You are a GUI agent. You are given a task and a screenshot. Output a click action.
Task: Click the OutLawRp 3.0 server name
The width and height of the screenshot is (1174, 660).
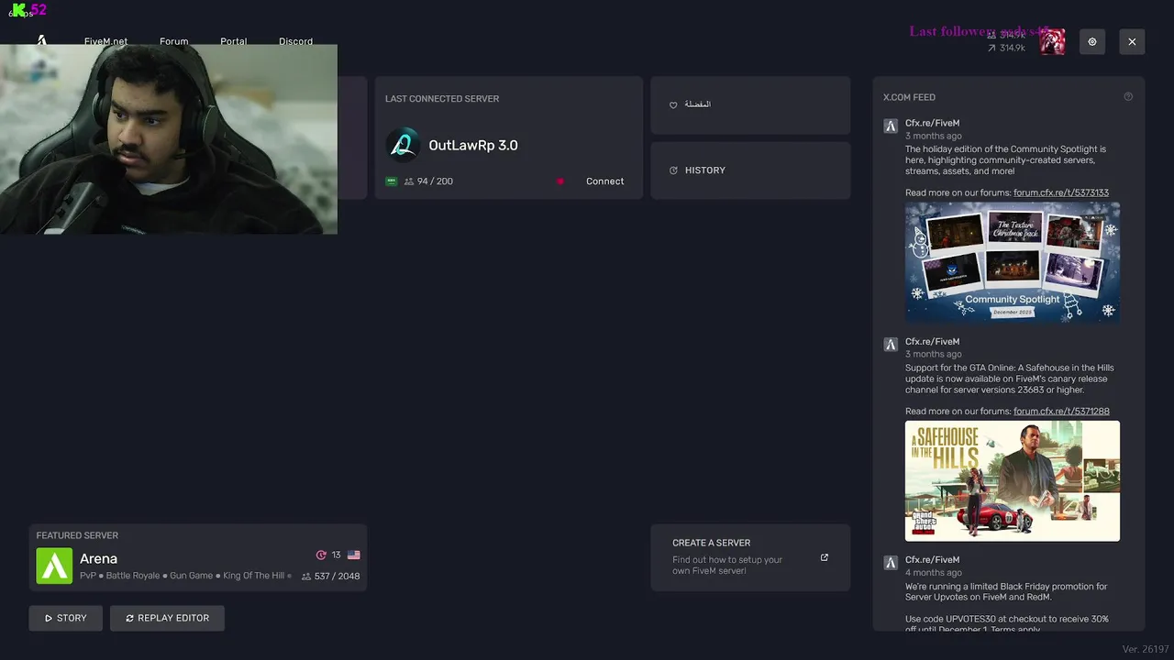click(x=473, y=145)
